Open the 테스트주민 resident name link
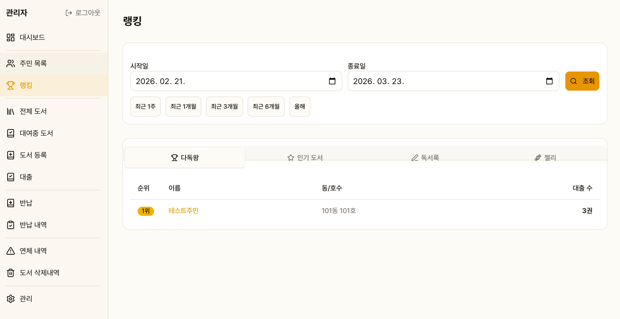620x319 pixels. [x=184, y=211]
